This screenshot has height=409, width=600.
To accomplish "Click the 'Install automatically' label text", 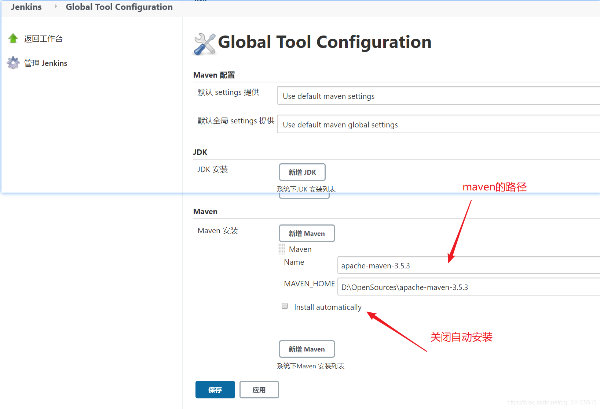I will click(x=328, y=307).
